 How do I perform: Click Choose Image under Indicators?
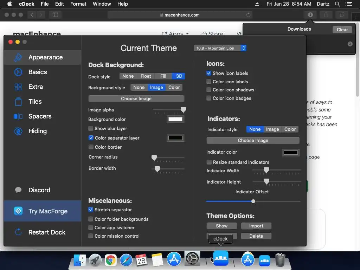point(253,141)
